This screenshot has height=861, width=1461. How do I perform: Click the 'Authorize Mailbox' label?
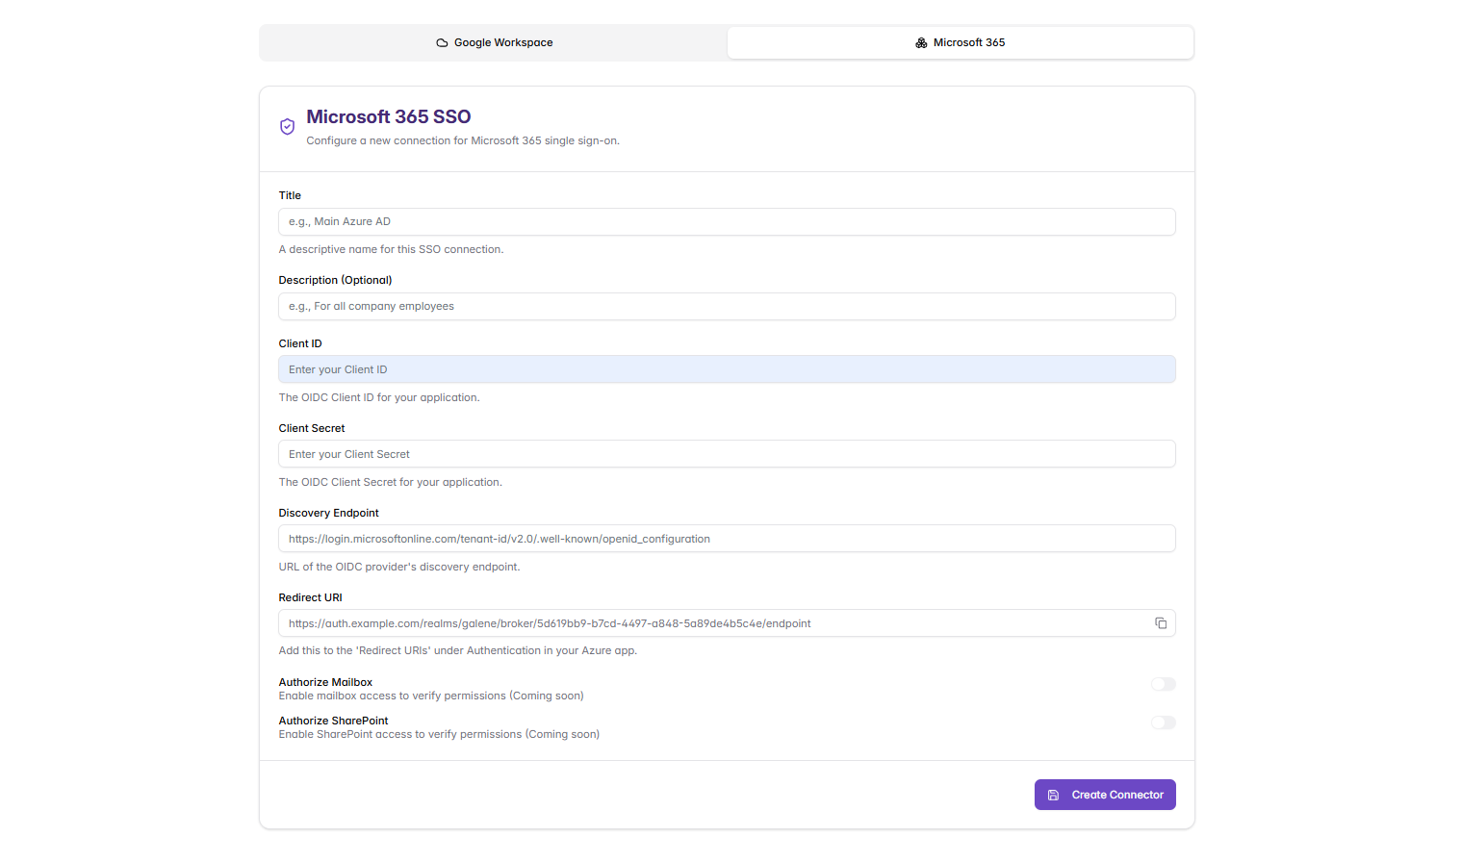pyautogui.click(x=325, y=682)
